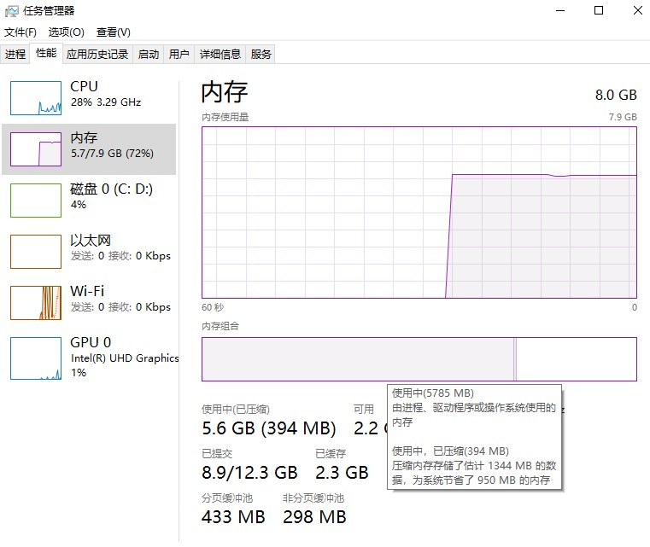Switch to the 服务 tab
Screen dimensions: 650x547
[261, 55]
